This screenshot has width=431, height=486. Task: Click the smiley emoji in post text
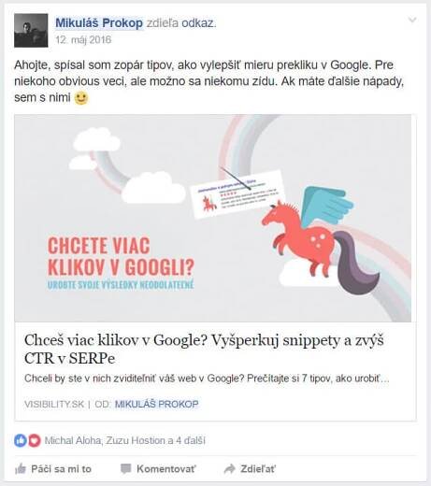(81, 98)
